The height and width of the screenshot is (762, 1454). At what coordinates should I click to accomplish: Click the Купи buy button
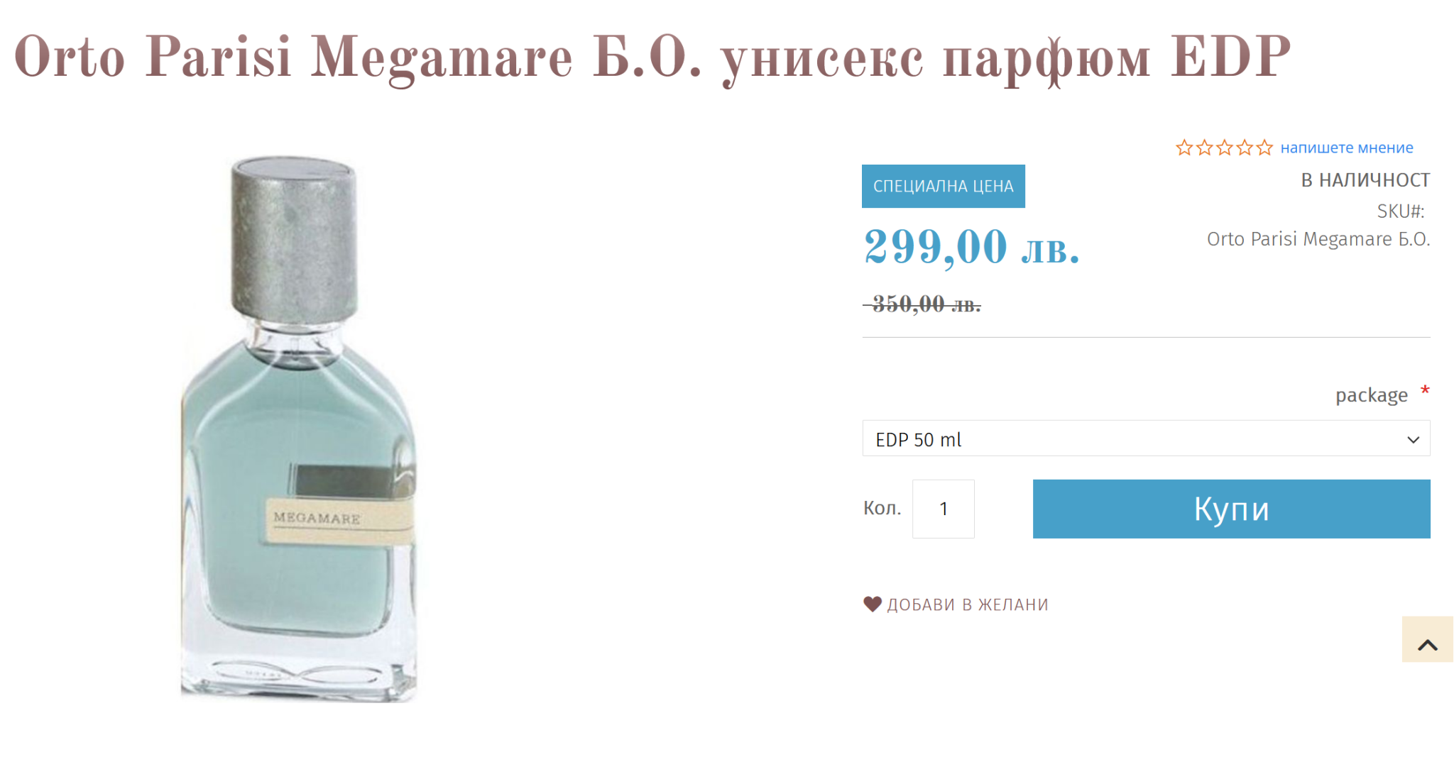click(x=1231, y=509)
